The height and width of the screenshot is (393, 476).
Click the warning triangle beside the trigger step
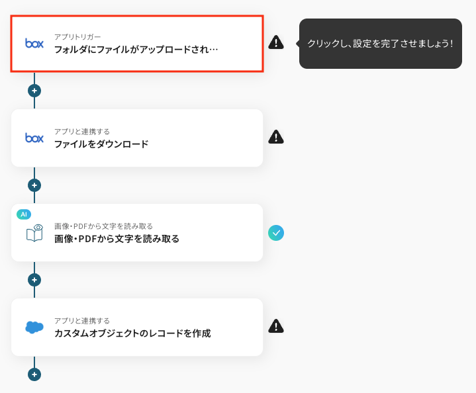[x=276, y=42]
